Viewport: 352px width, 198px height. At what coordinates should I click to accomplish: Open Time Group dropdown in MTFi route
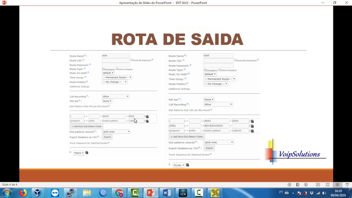pos(117,77)
